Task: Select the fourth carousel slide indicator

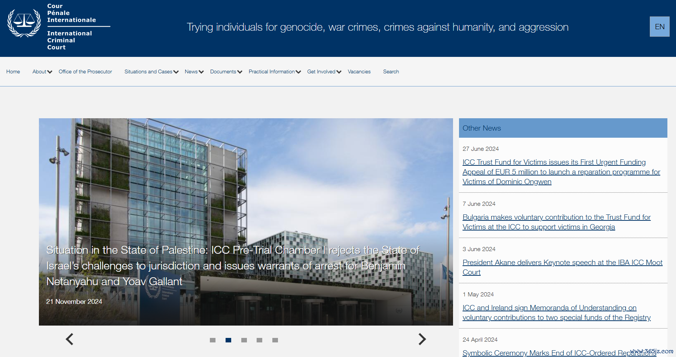Action: (259, 340)
